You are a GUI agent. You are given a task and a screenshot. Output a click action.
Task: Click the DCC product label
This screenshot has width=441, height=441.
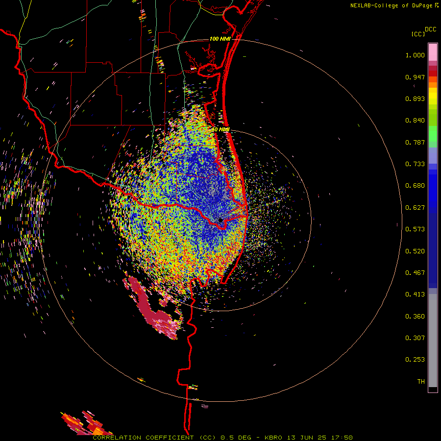[431, 29]
